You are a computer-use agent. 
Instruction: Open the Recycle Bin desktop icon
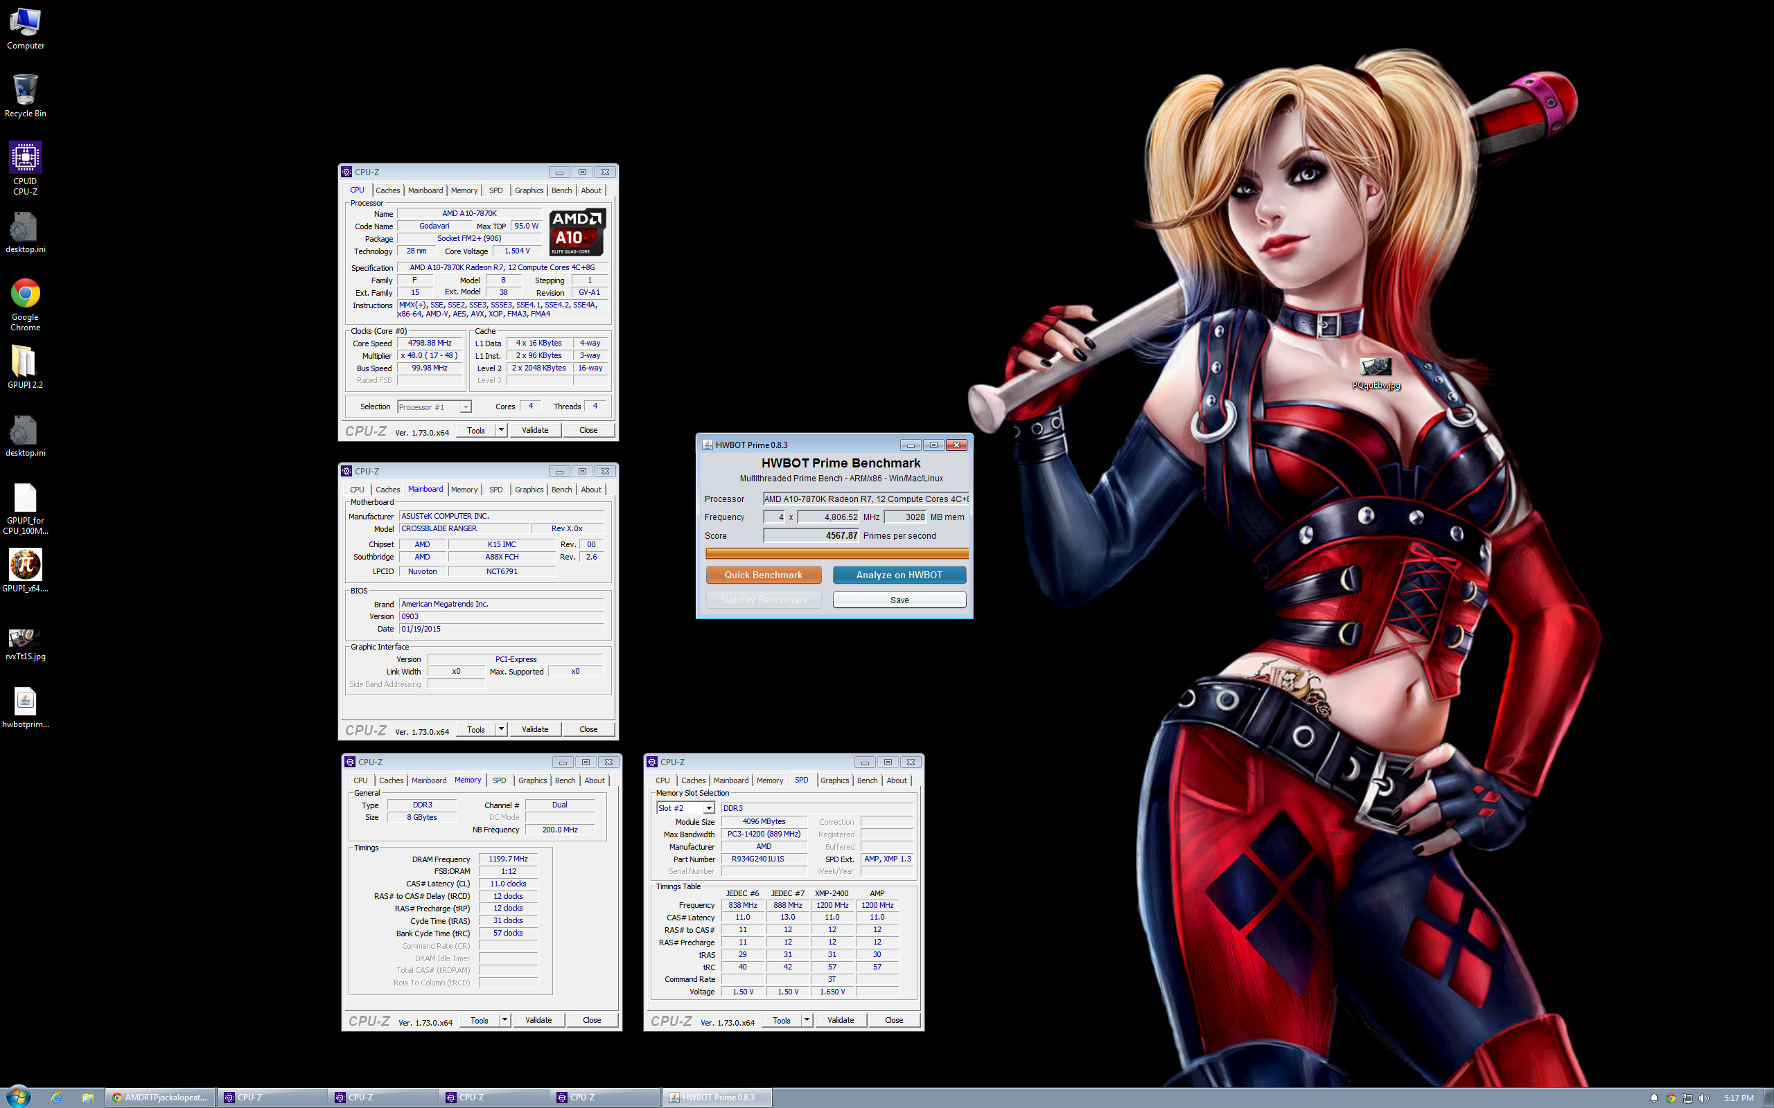(25, 96)
